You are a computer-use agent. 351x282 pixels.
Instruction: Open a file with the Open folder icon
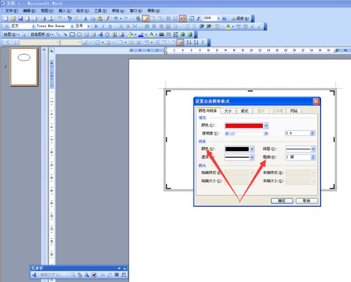13,19
